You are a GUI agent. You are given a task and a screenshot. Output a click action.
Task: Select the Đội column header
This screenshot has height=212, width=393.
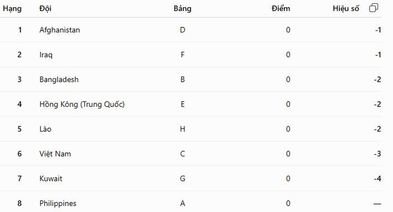[45, 9]
